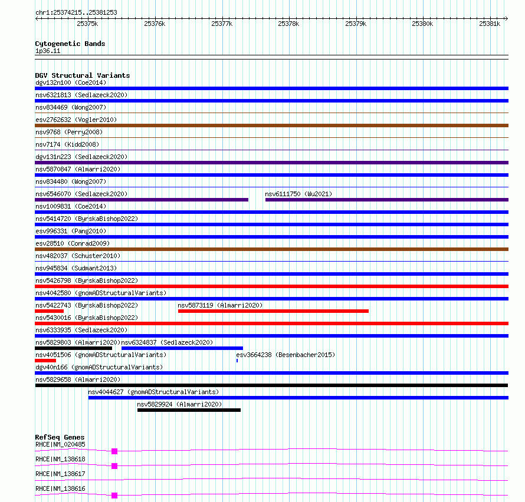The width and height of the screenshot is (525, 502).
Task: Click the nsv6111750 (Wu2021) variant label
Action: 298,194
